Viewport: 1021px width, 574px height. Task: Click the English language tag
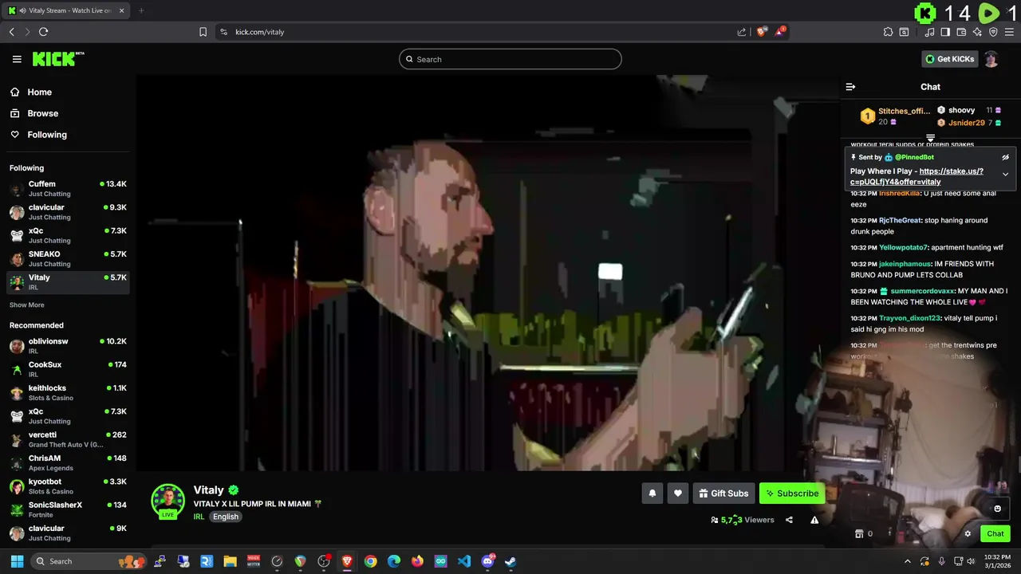coord(225,517)
